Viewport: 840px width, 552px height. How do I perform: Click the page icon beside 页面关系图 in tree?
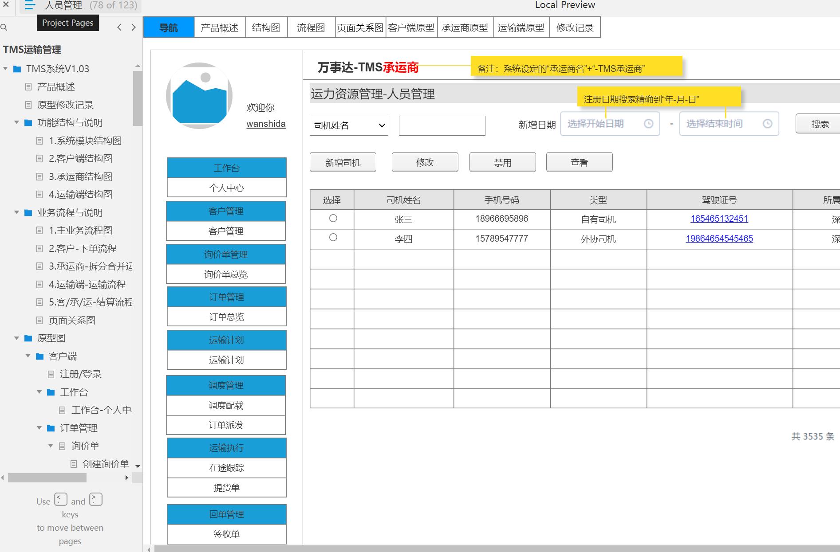(x=39, y=321)
